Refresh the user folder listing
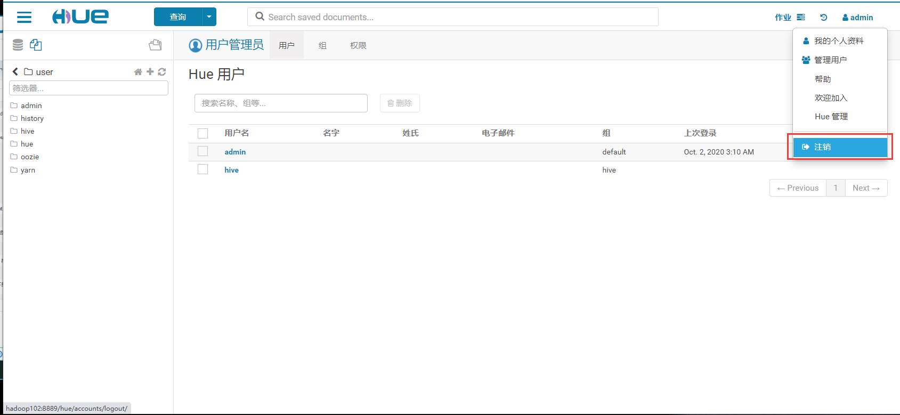This screenshot has width=900, height=415. pos(162,72)
